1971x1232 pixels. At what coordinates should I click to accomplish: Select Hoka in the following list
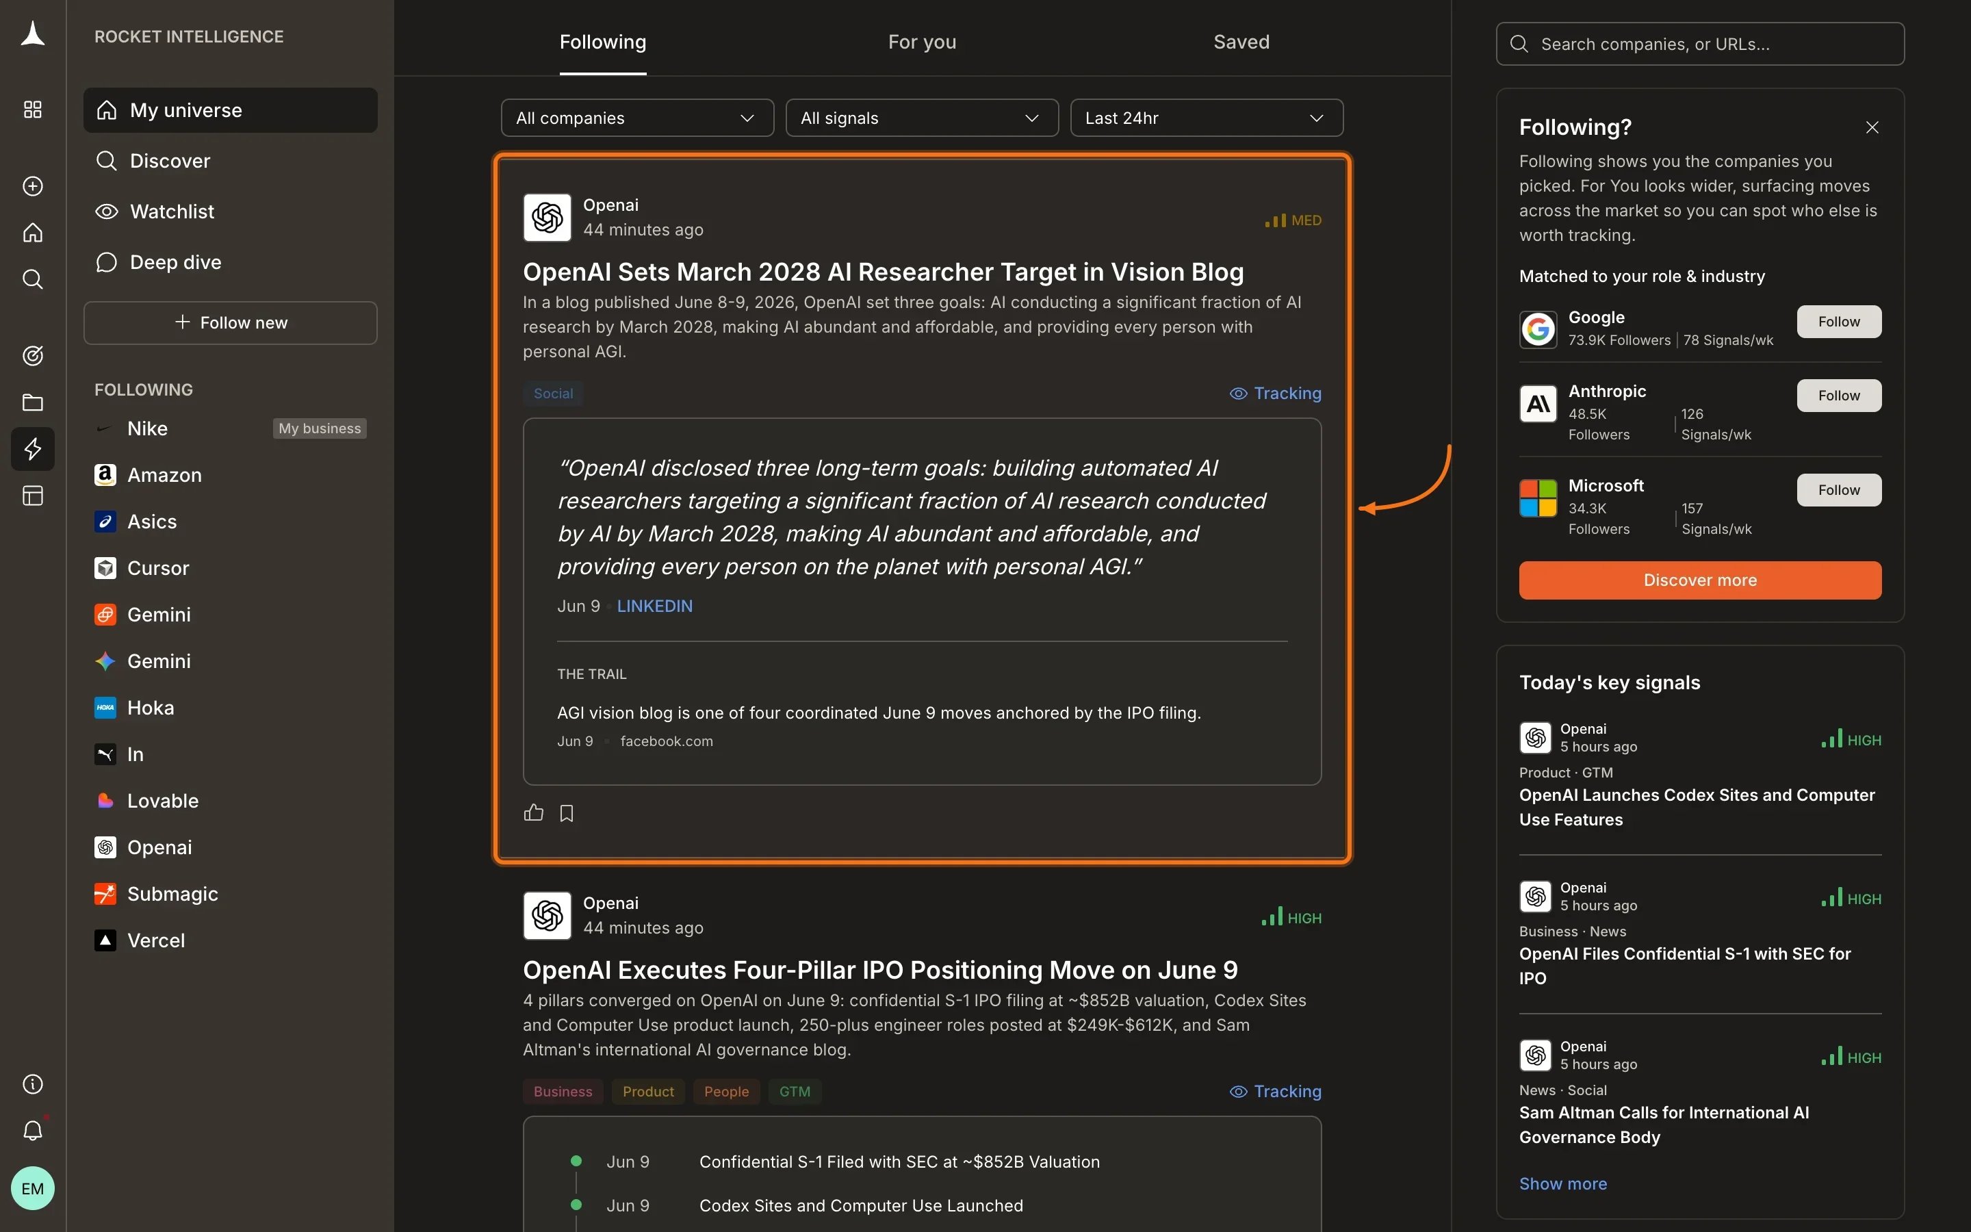coord(231,707)
